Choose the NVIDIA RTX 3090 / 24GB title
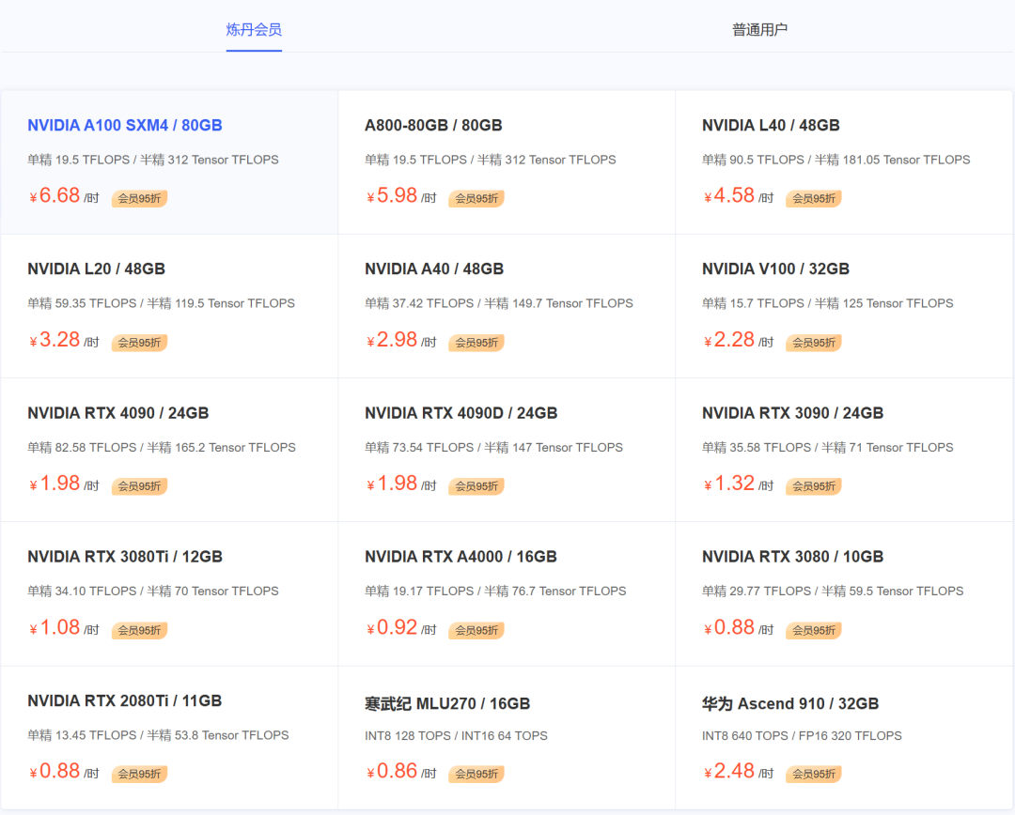Screen dimensions: 1015x815 tap(792, 413)
